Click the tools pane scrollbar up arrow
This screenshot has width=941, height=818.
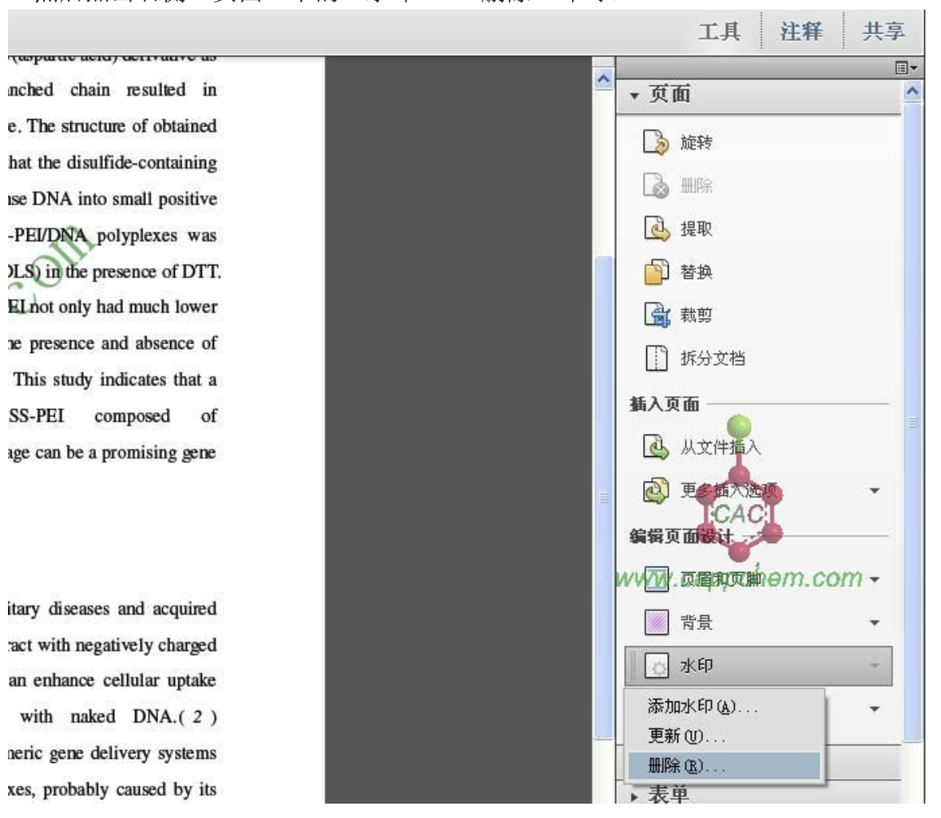pyautogui.click(x=912, y=91)
